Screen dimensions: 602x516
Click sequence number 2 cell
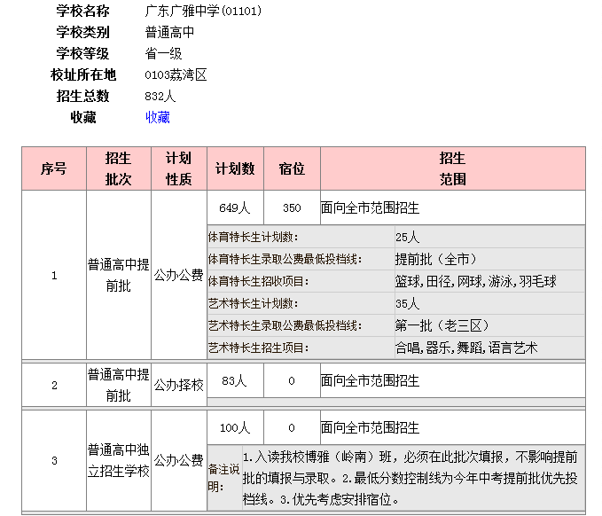54,385
